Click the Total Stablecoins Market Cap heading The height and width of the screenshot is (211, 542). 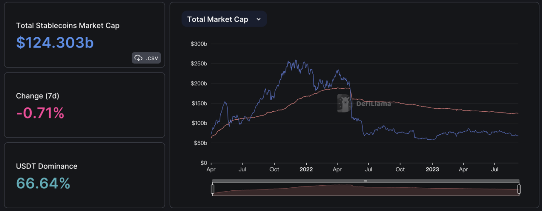(68, 25)
